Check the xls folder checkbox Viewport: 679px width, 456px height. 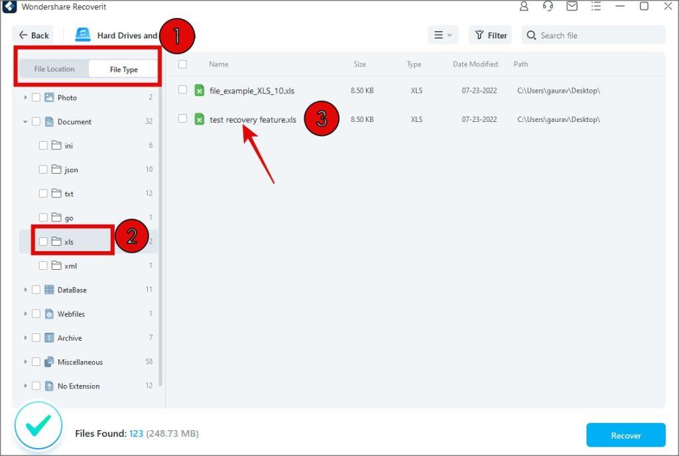pos(43,241)
